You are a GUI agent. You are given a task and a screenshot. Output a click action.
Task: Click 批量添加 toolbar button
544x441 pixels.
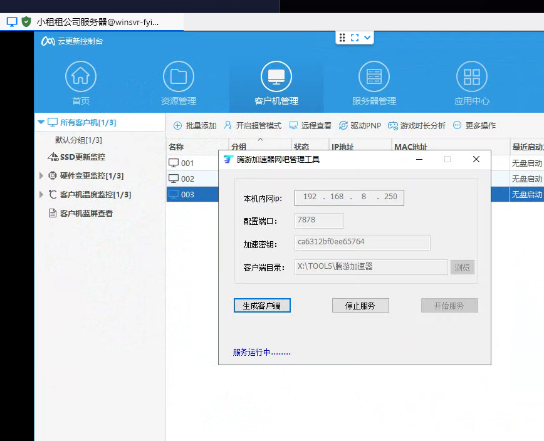click(195, 125)
